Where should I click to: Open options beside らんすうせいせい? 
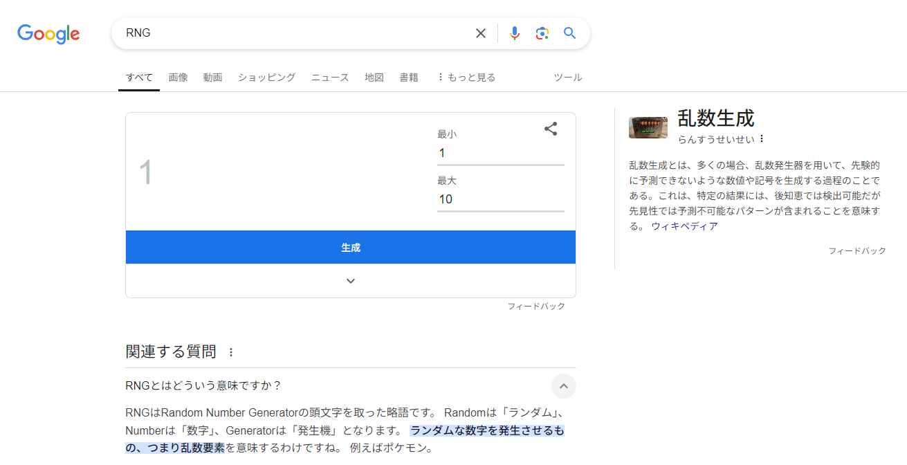pos(762,139)
